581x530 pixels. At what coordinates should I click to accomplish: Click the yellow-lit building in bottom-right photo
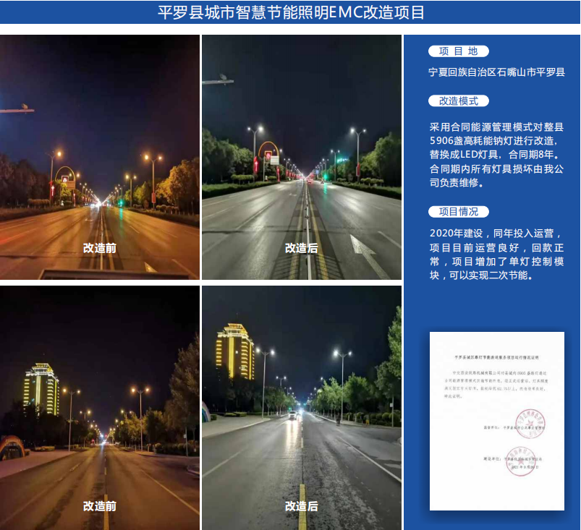click(x=234, y=351)
